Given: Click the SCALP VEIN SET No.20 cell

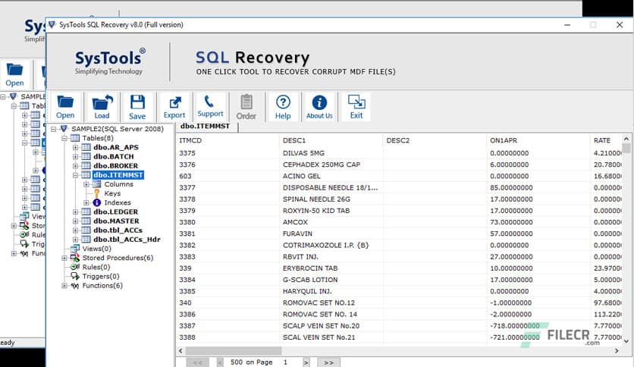Looking at the screenshot, I should coord(331,326).
